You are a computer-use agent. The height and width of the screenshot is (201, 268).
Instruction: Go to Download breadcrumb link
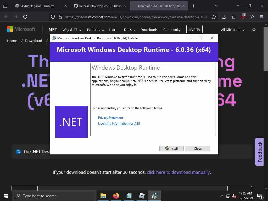(x=33, y=41)
